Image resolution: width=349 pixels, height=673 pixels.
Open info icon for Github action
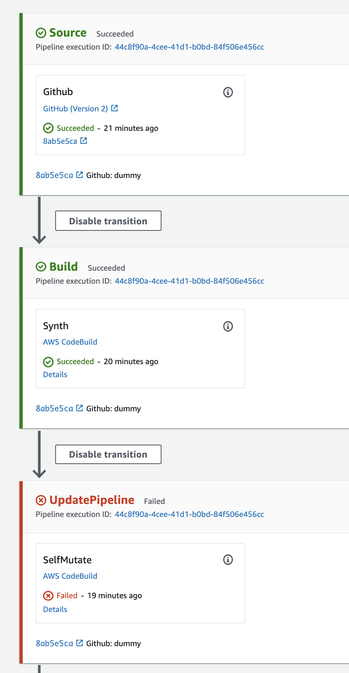(228, 92)
